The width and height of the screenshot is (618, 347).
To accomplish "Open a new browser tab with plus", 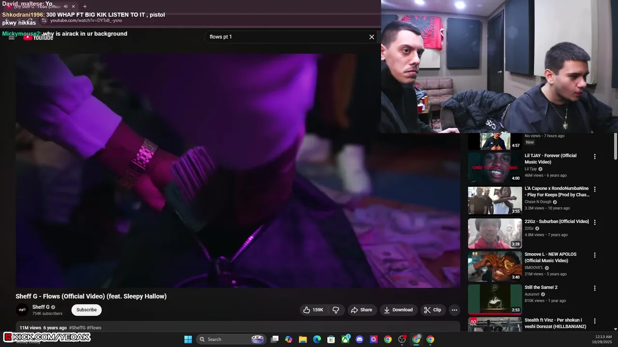I will pyautogui.click(x=85, y=7).
